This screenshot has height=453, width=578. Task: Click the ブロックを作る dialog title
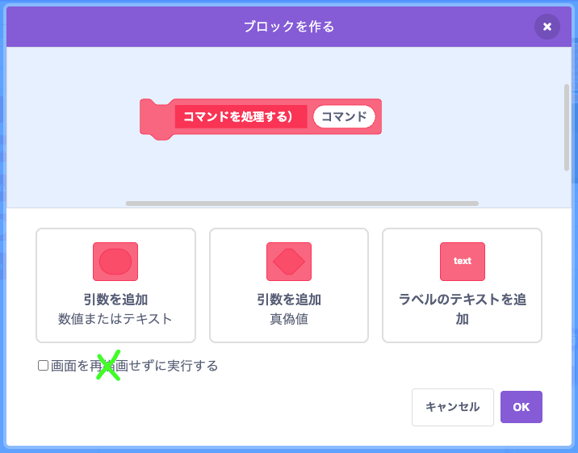click(289, 27)
